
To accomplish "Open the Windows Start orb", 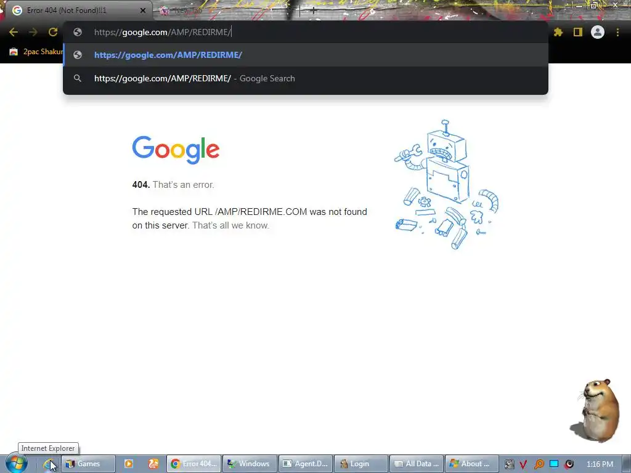I will 16,463.
